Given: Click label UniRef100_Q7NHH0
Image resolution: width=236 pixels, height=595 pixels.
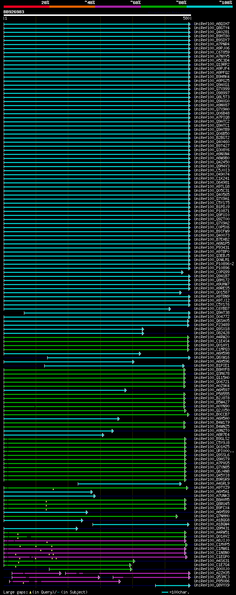Looking at the screenshot, I should 212,516.
